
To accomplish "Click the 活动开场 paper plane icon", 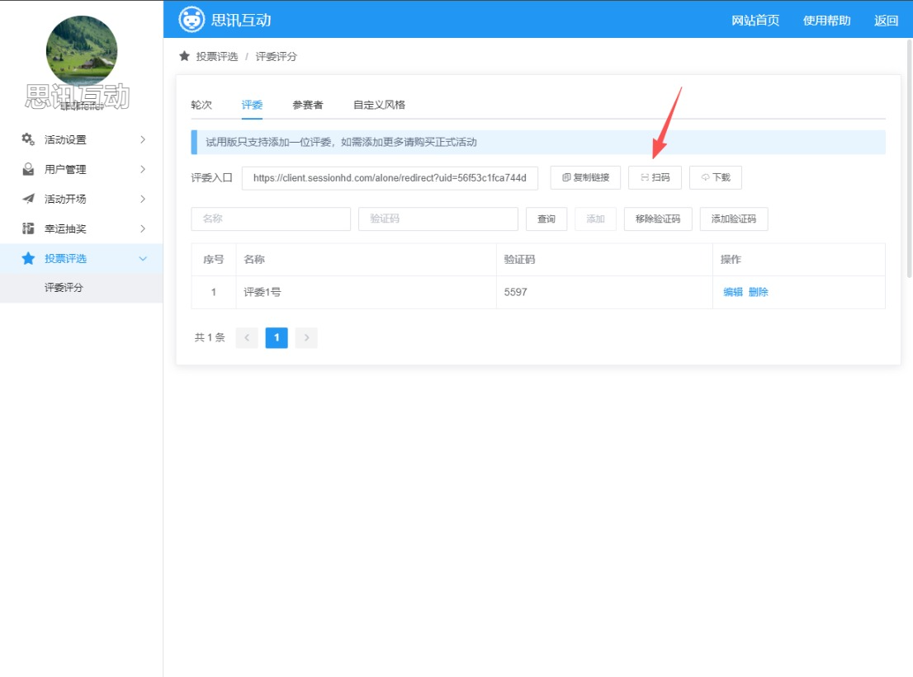I will pos(28,199).
